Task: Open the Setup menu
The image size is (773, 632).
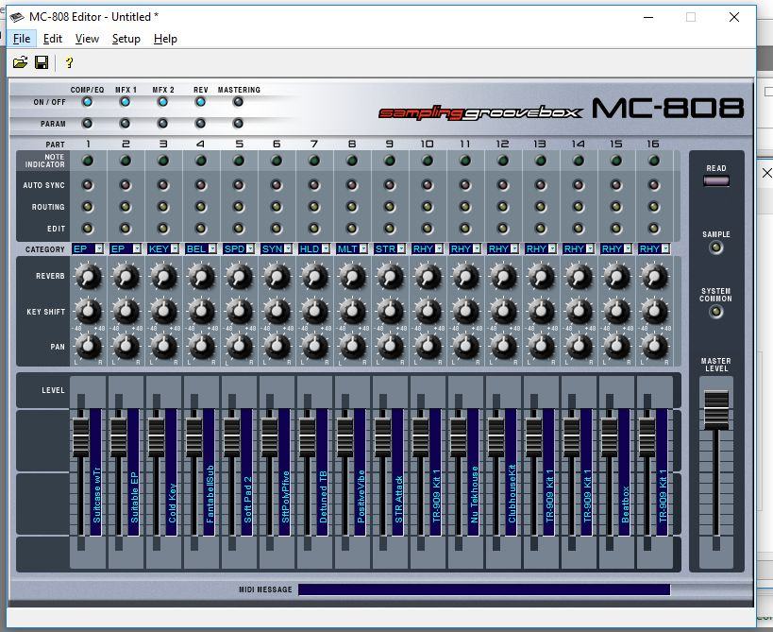Action: (x=126, y=39)
